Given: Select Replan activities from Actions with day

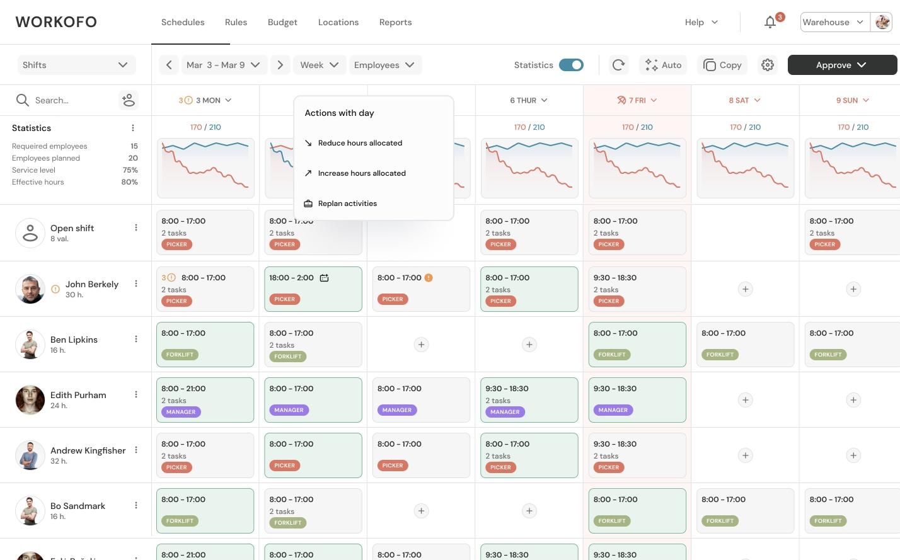Looking at the screenshot, I should pyautogui.click(x=347, y=203).
